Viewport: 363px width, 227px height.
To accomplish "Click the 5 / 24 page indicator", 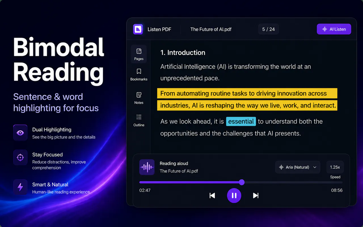I will pos(269,29).
